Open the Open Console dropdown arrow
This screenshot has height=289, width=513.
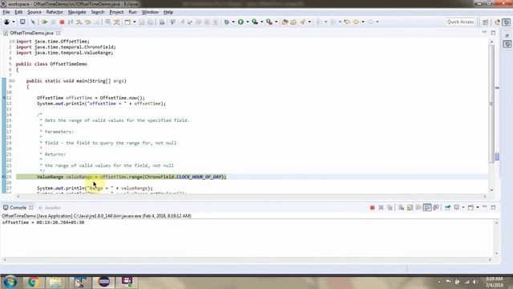click(478, 207)
